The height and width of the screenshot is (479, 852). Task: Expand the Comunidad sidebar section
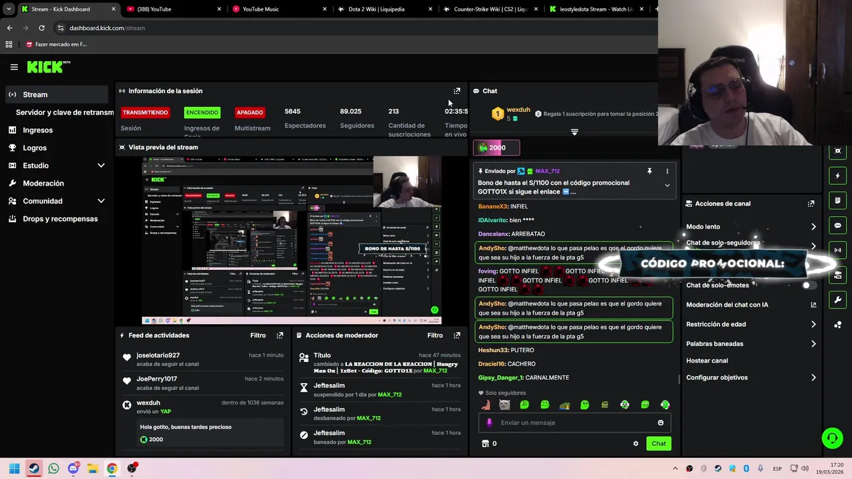pyautogui.click(x=101, y=201)
